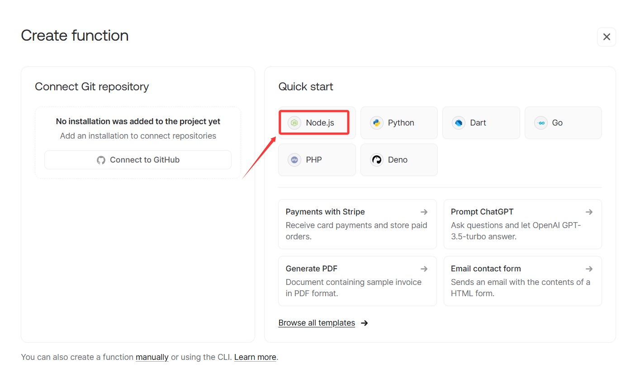Select the Generate PDF template title
This screenshot has height=368, width=640.
tap(312, 269)
